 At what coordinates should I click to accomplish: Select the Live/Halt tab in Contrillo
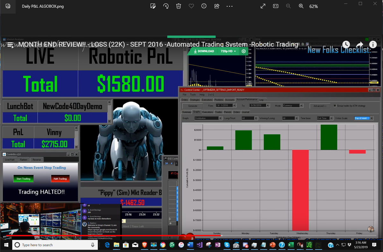[10, 160]
